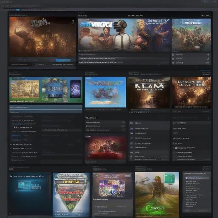Open the orange fiery explosion thumbnail
Image resolution: width=218 pixels, height=218 pixels.
pos(191,92)
